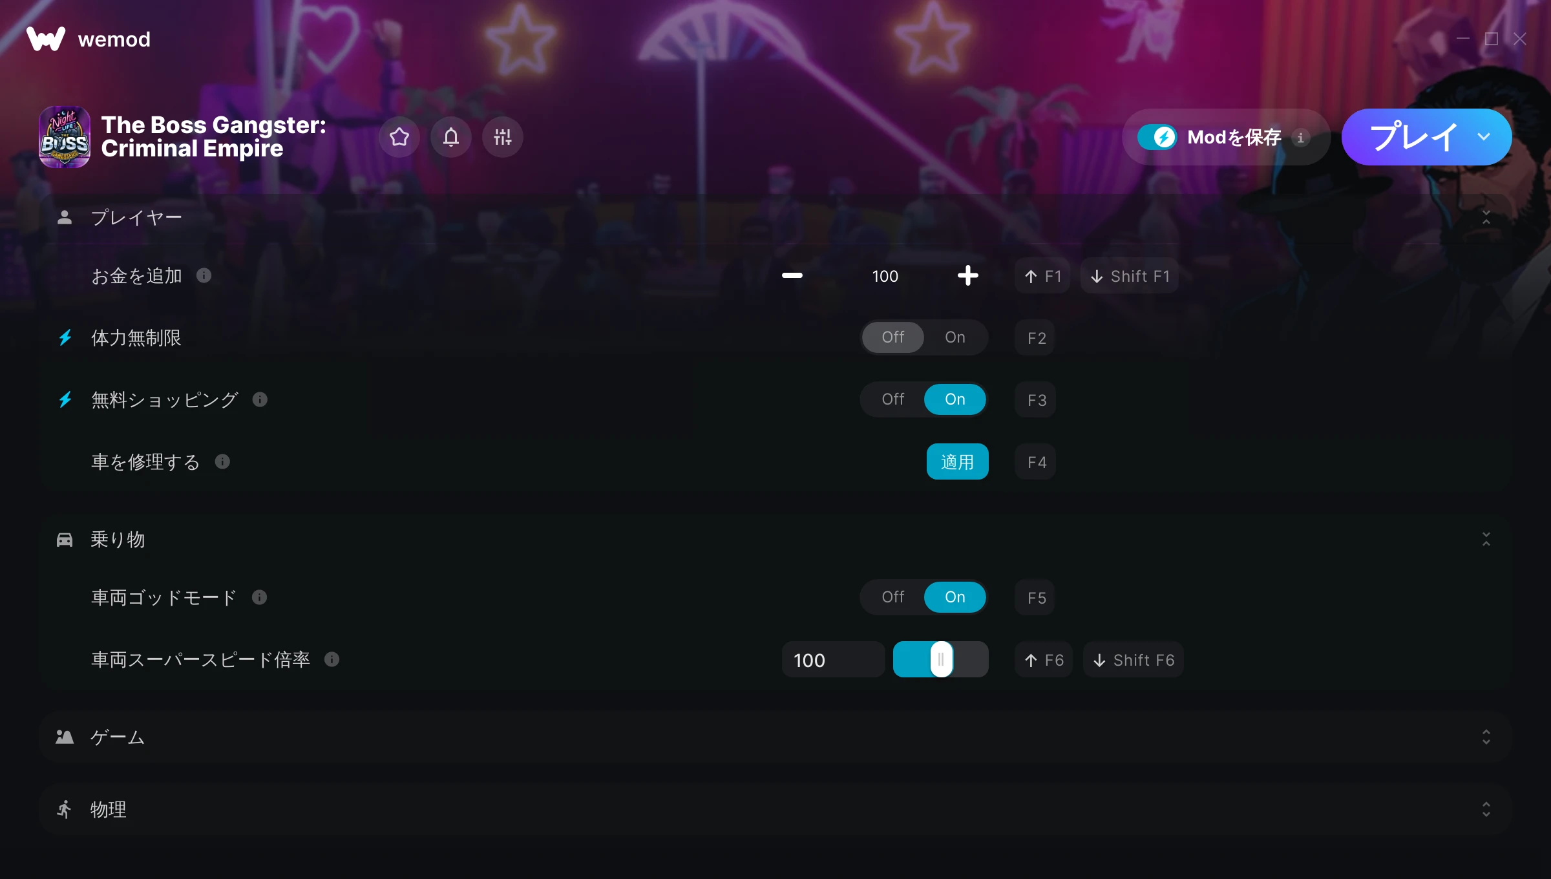1551x879 pixels.
Task: Increase money with the plus icon
Action: tap(967, 276)
